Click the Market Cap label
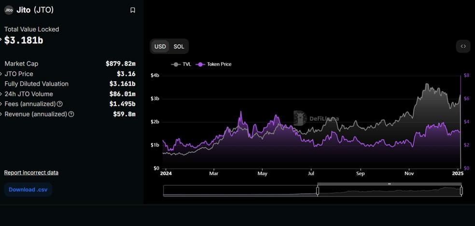 pyautogui.click(x=22, y=64)
